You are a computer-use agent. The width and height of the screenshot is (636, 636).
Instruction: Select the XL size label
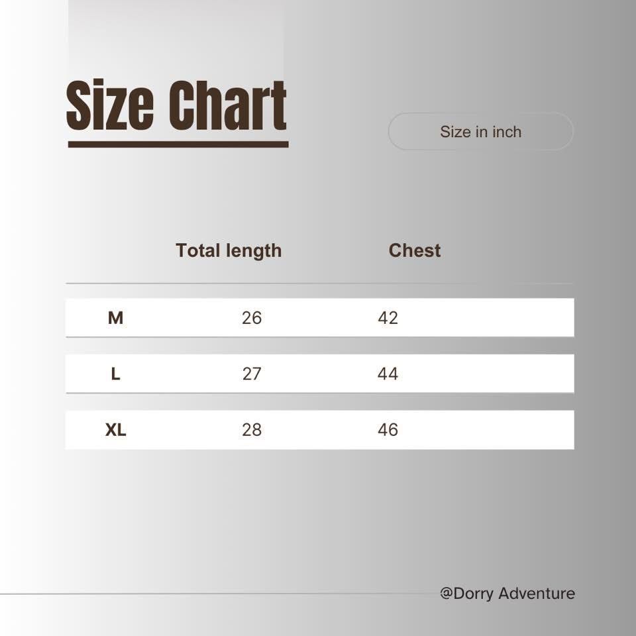115,429
